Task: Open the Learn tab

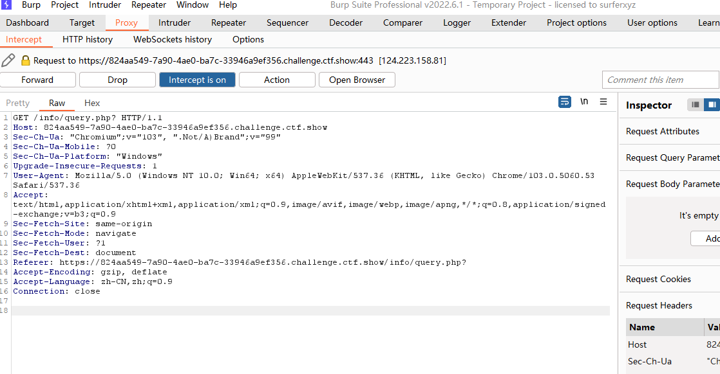Action: [x=708, y=23]
